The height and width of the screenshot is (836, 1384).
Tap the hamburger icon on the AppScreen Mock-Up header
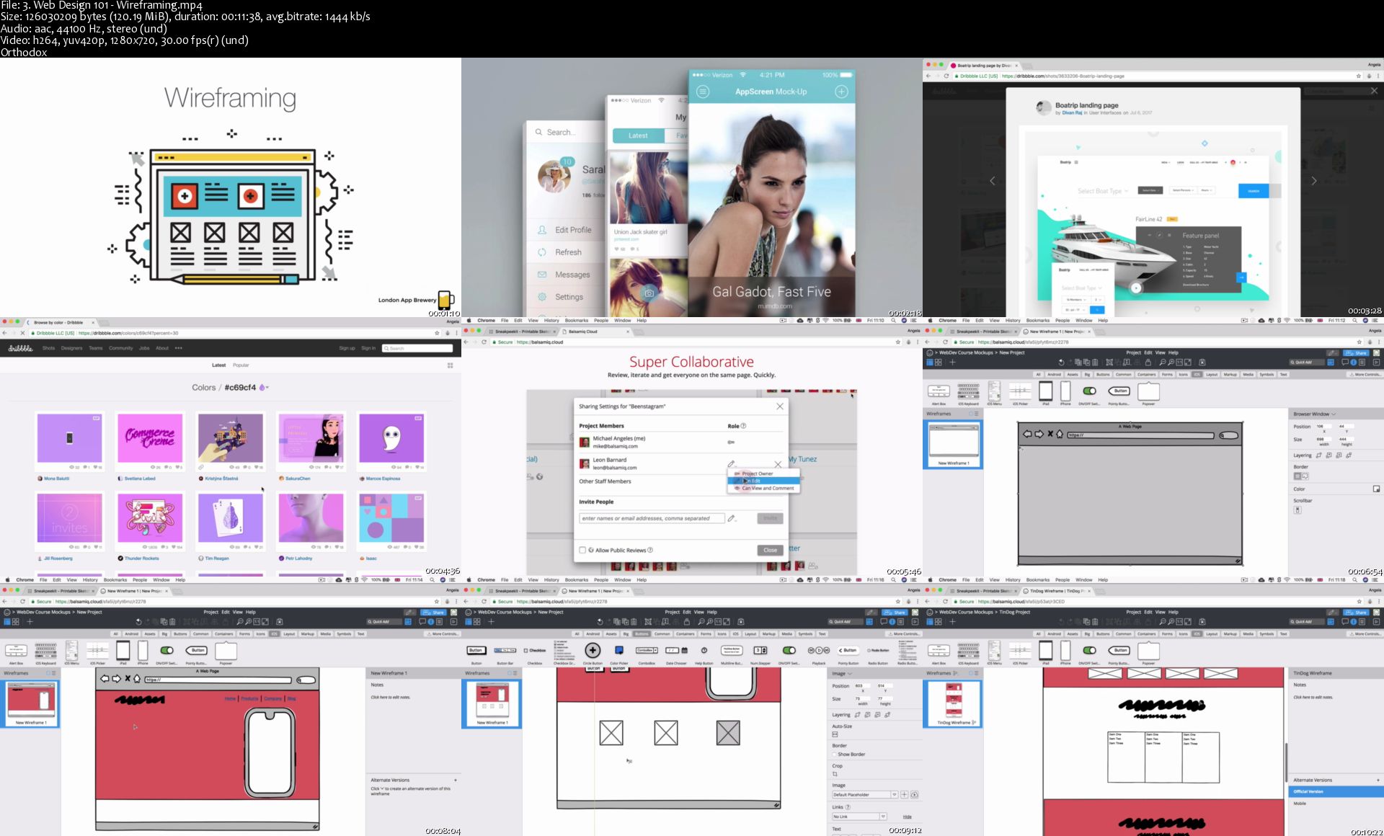pyautogui.click(x=703, y=92)
